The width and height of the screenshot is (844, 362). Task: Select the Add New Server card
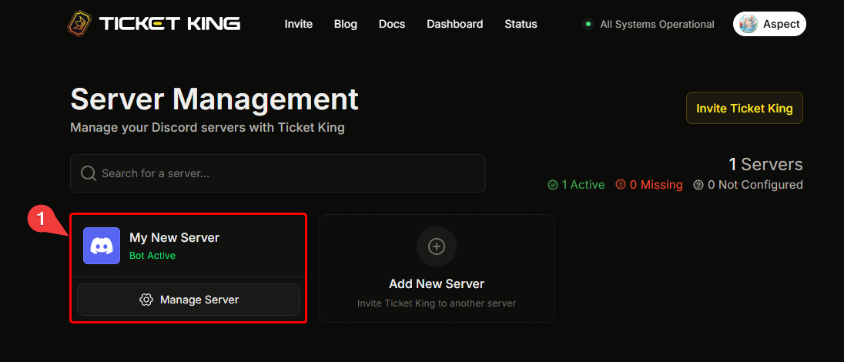click(437, 268)
